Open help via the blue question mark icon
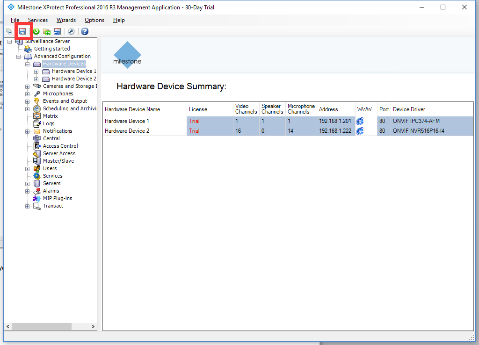 click(85, 31)
